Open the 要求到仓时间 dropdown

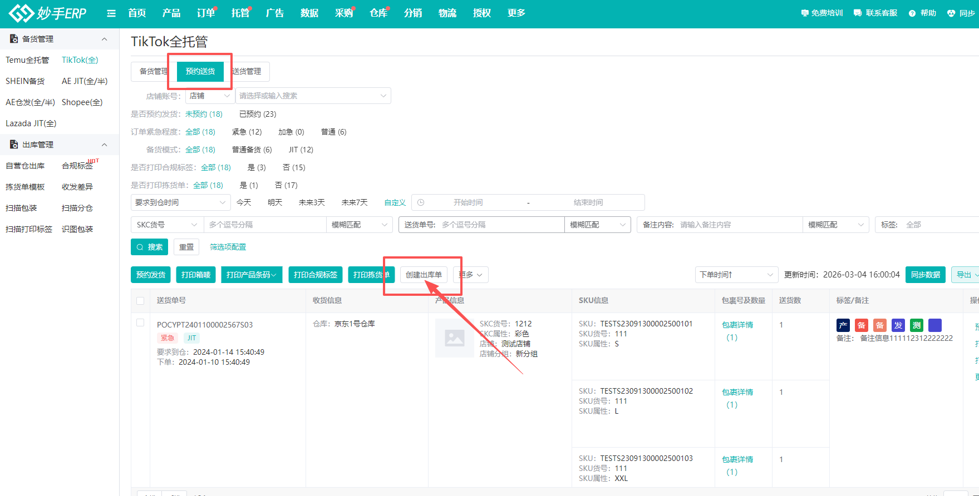point(180,202)
